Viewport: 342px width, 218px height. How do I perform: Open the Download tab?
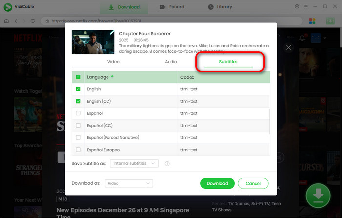tap(124, 7)
